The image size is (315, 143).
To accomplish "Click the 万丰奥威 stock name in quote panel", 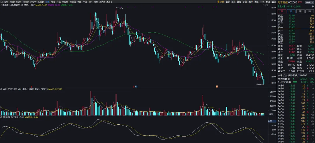I will [x=283, y=2].
